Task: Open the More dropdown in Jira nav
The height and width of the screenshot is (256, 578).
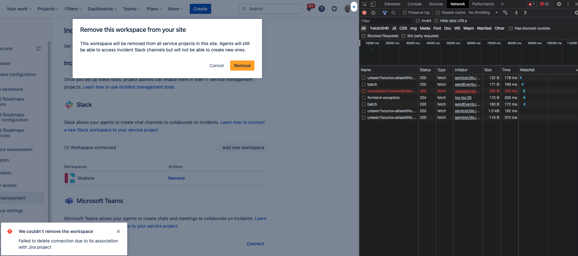Action: 176,9
